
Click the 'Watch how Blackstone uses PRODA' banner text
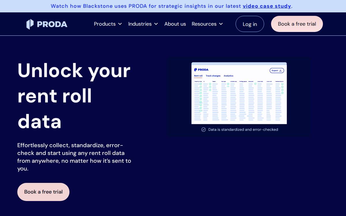(x=172, y=6)
